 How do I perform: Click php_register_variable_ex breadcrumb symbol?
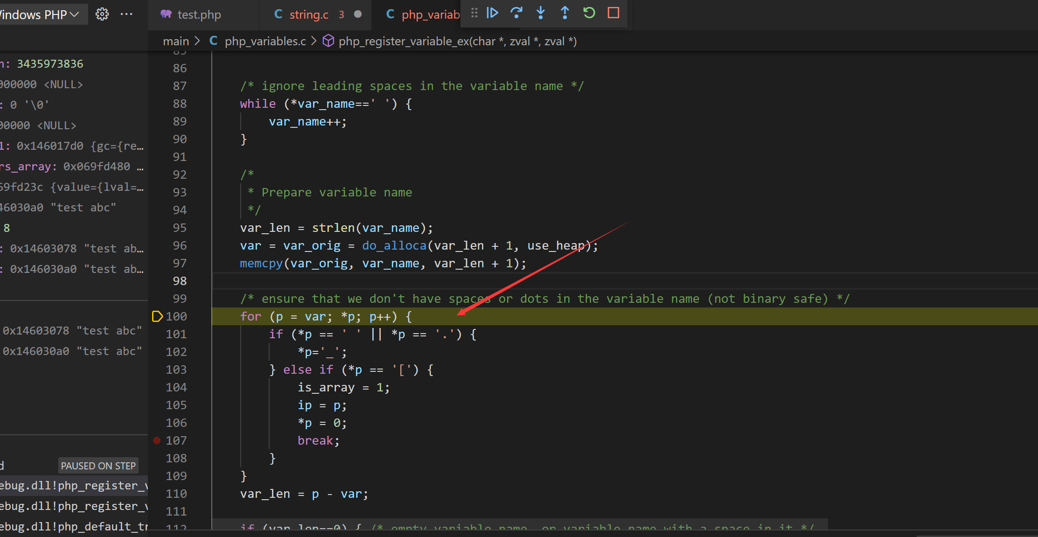pyautogui.click(x=457, y=42)
